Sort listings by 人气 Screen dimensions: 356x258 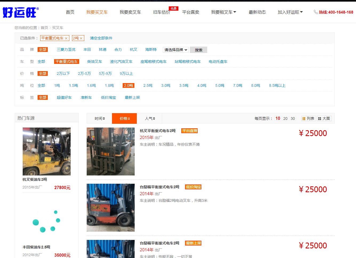coord(150,118)
